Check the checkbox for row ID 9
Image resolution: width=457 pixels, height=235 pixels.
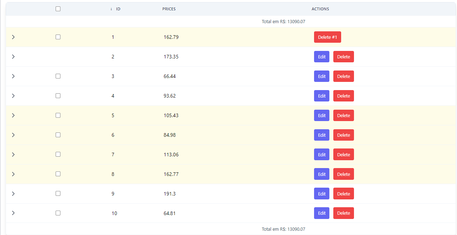58,194
